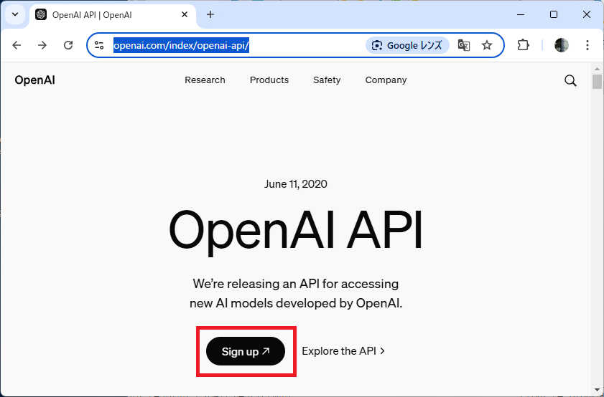Launch Google レンズ from the address bar

tap(407, 45)
